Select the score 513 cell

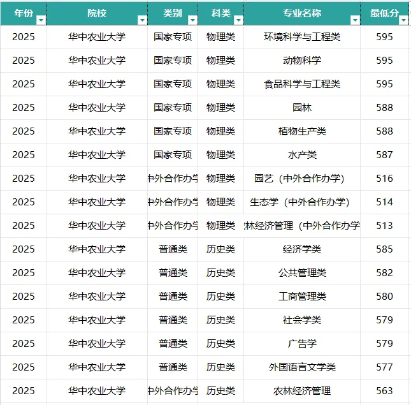pos(384,226)
